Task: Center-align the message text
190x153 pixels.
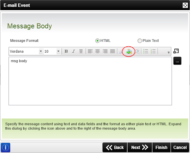Action: pos(97,51)
